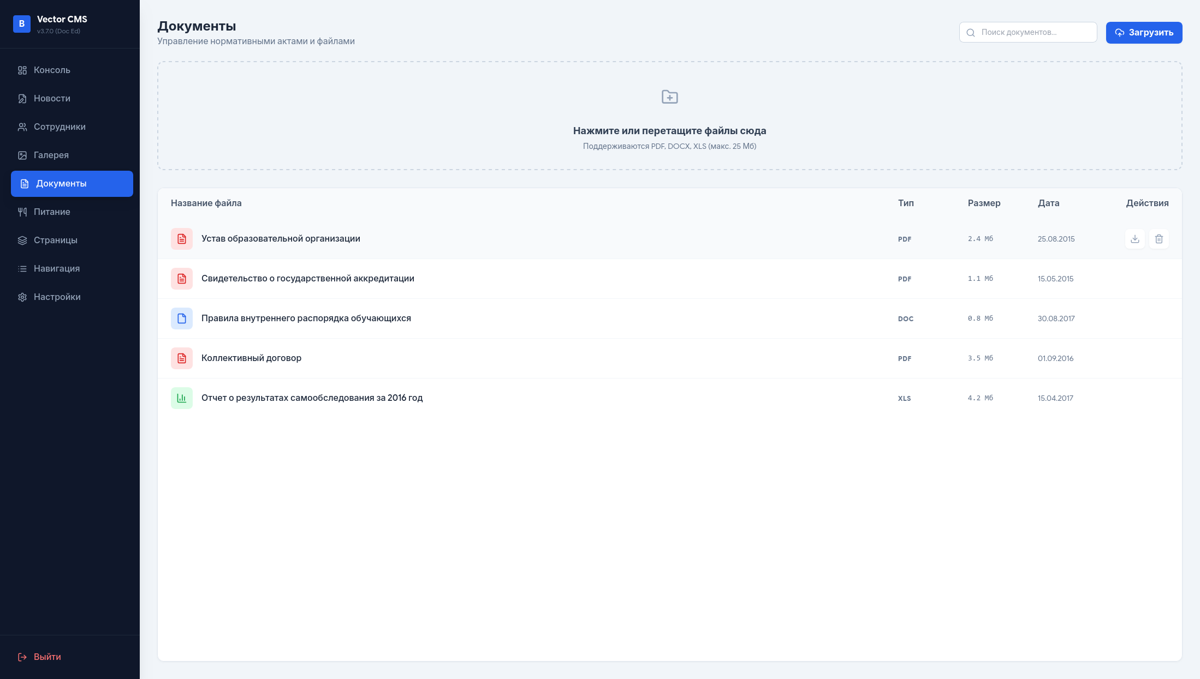The image size is (1200, 679).
Task: Open the Консоль dashboard section
Action: (x=52, y=70)
